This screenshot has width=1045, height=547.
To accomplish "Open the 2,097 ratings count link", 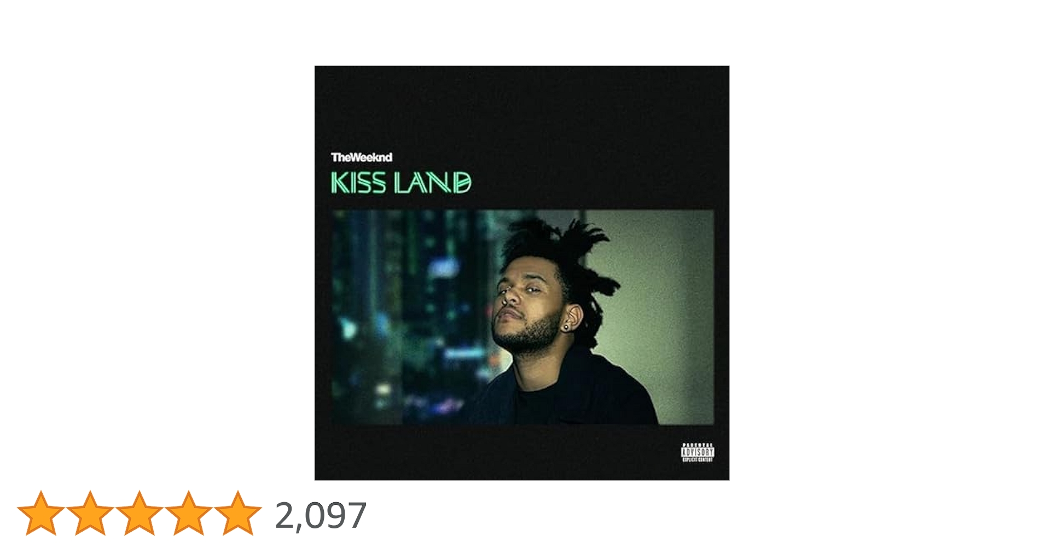I will pyautogui.click(x=321, y=515).
